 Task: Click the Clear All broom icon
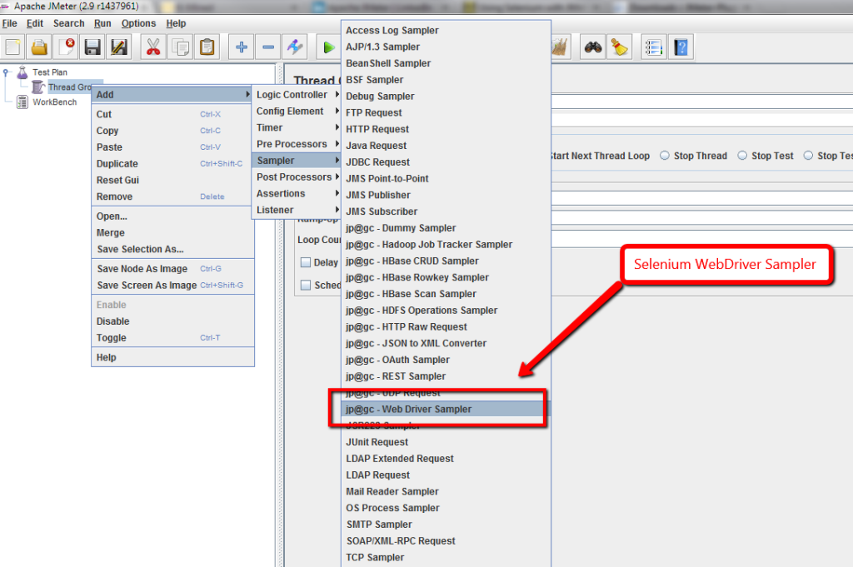point(620,47)
